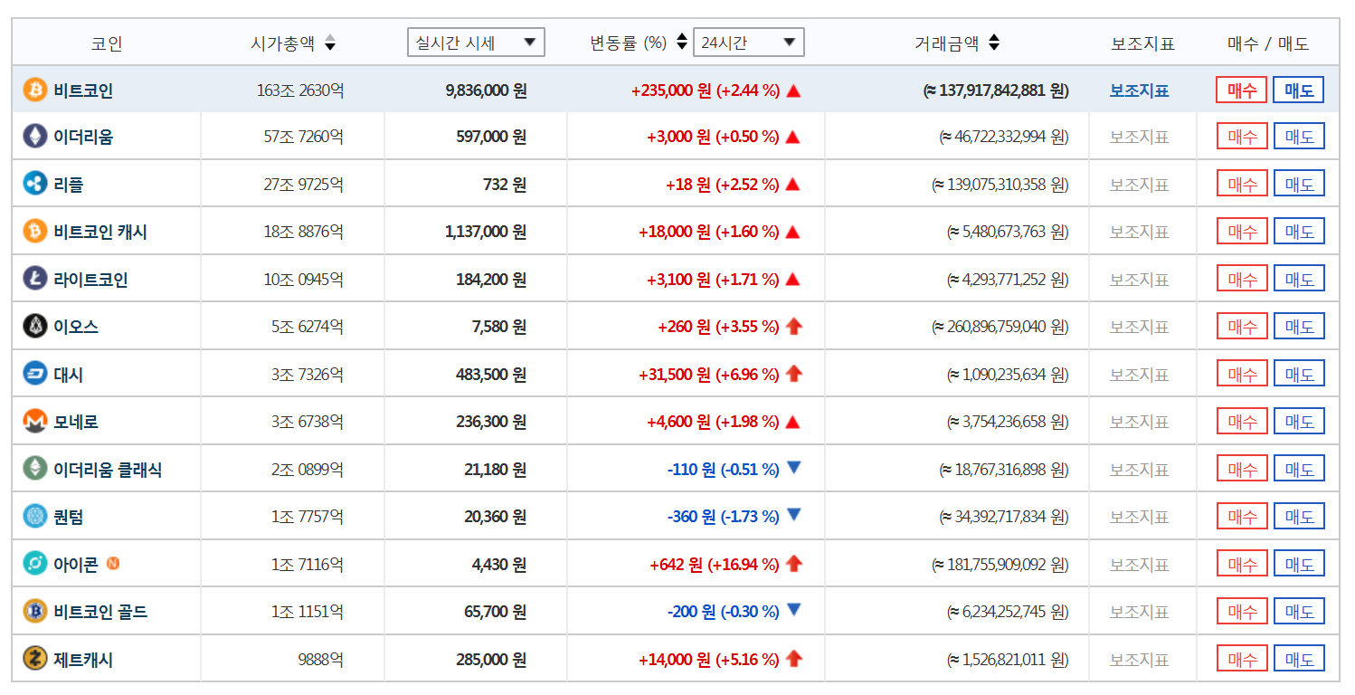Open the 실시간 시세 dropdown
The image size is (1355, 695).
pyautogui.click(x=475, y=42)
